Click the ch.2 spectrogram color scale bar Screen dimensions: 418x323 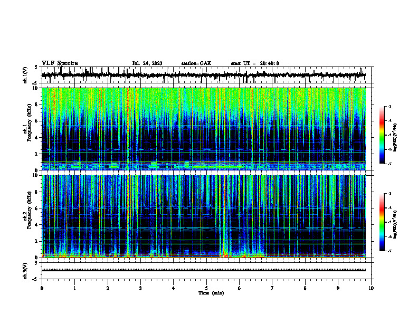pyautogui.click(x=382, y=222)
